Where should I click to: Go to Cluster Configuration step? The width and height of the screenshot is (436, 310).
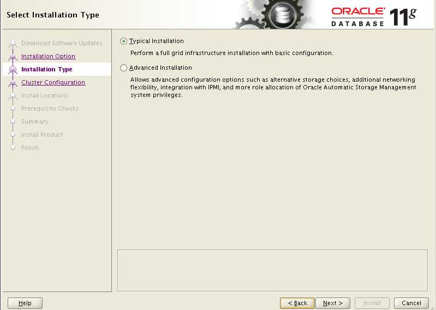[x=53, y=82]
